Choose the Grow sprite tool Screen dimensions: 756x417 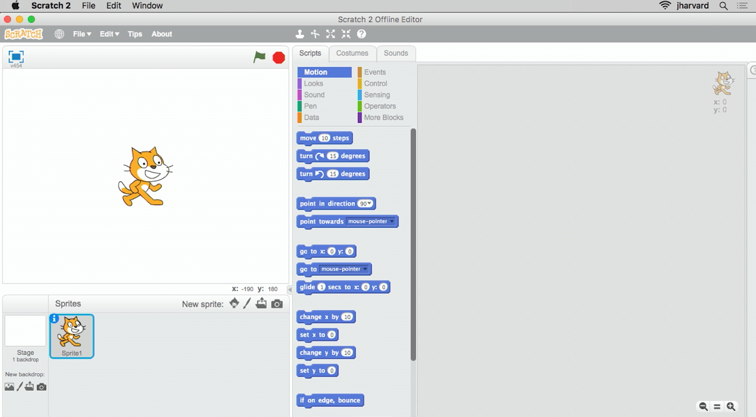tap(331, 34)
